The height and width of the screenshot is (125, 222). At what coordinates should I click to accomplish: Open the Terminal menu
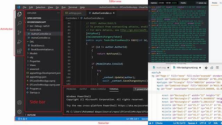point(73,7)
